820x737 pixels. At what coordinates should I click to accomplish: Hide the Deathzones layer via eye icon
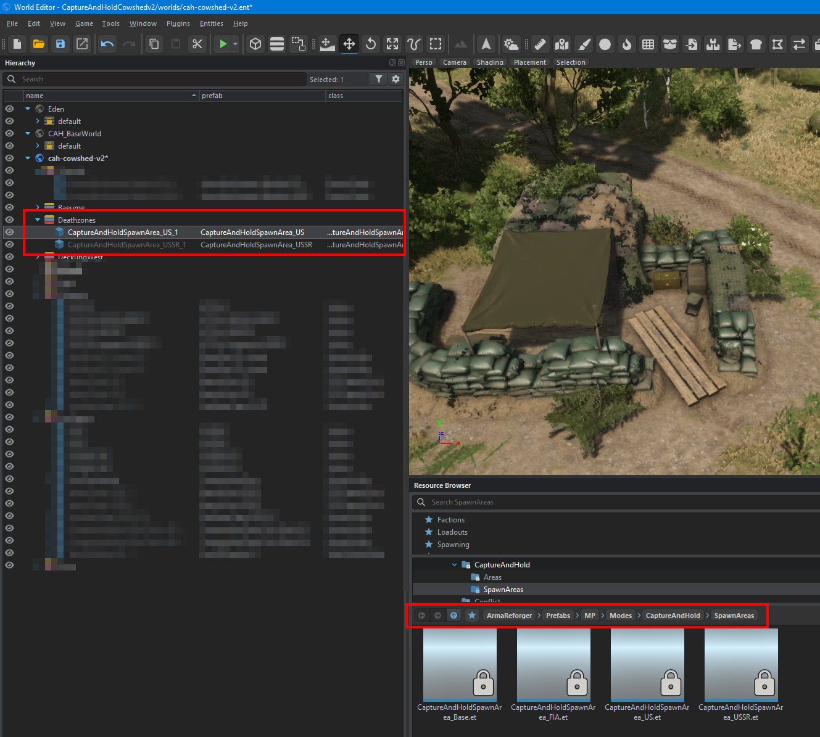pos(9,220)
